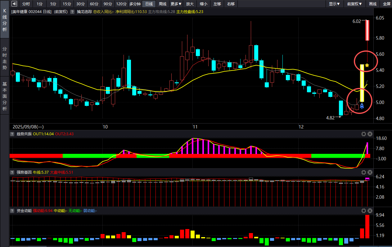Click the 强势基因 indicator name
The height and width of the screenshot is (247, 392).
click(x=24, y=172)
